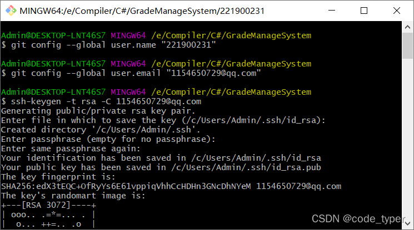Click 'The key fingerprint is:' line
This screenshot has height=230, width=414.
[x=58, y=177]
